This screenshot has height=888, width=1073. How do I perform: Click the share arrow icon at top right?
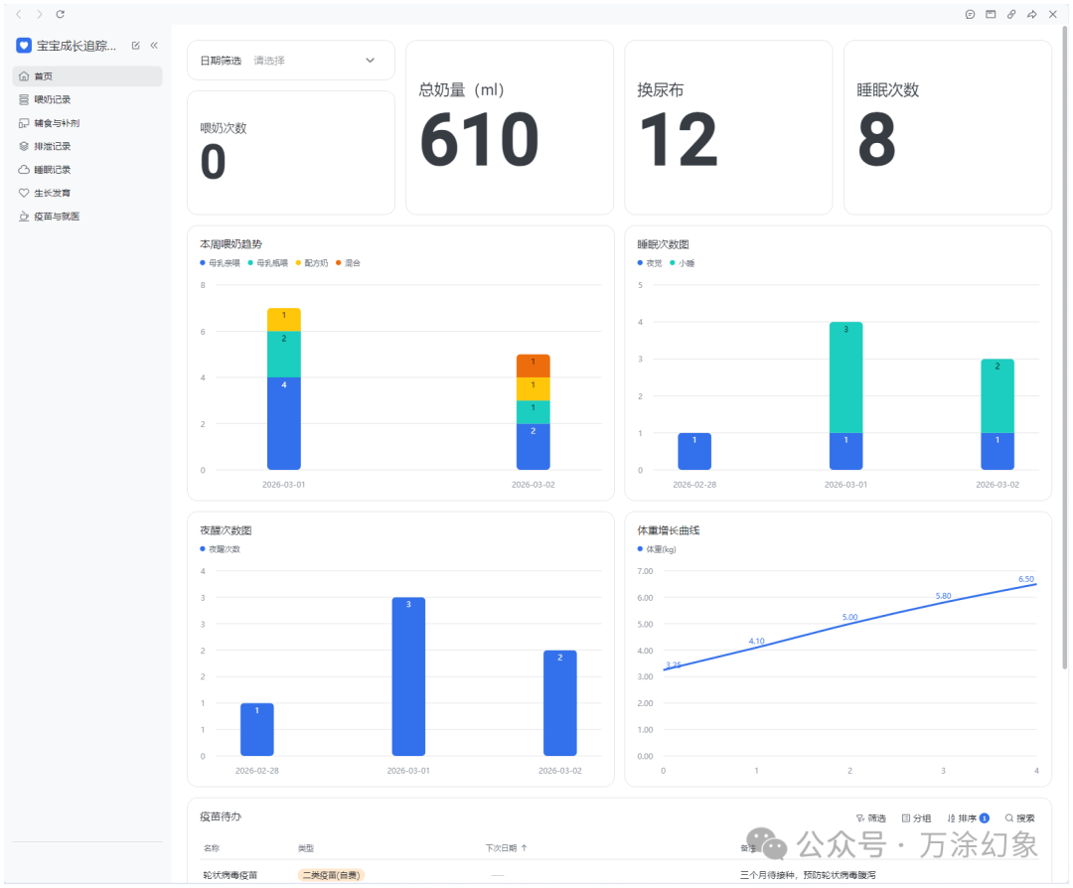(x=1032, y=14)
